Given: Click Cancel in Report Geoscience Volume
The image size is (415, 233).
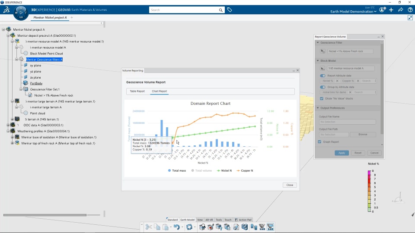Looking at the screenshot, I should pos(374,153).
